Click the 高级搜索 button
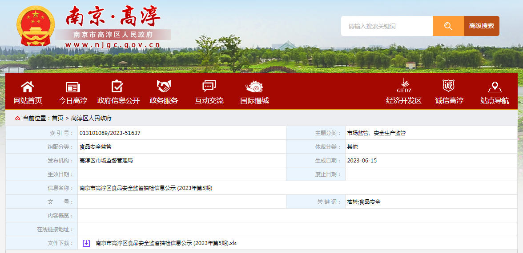 (x=482, y=26)
